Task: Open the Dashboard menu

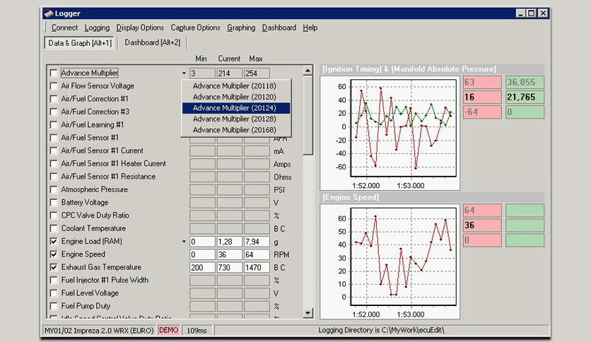Action: point(279,28)
